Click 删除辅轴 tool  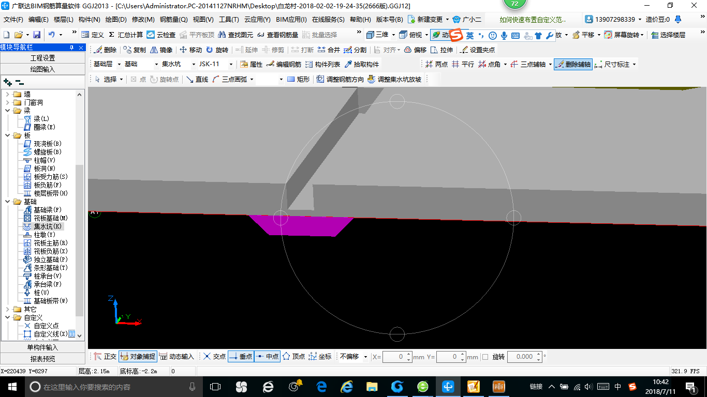tap(573, 65)
